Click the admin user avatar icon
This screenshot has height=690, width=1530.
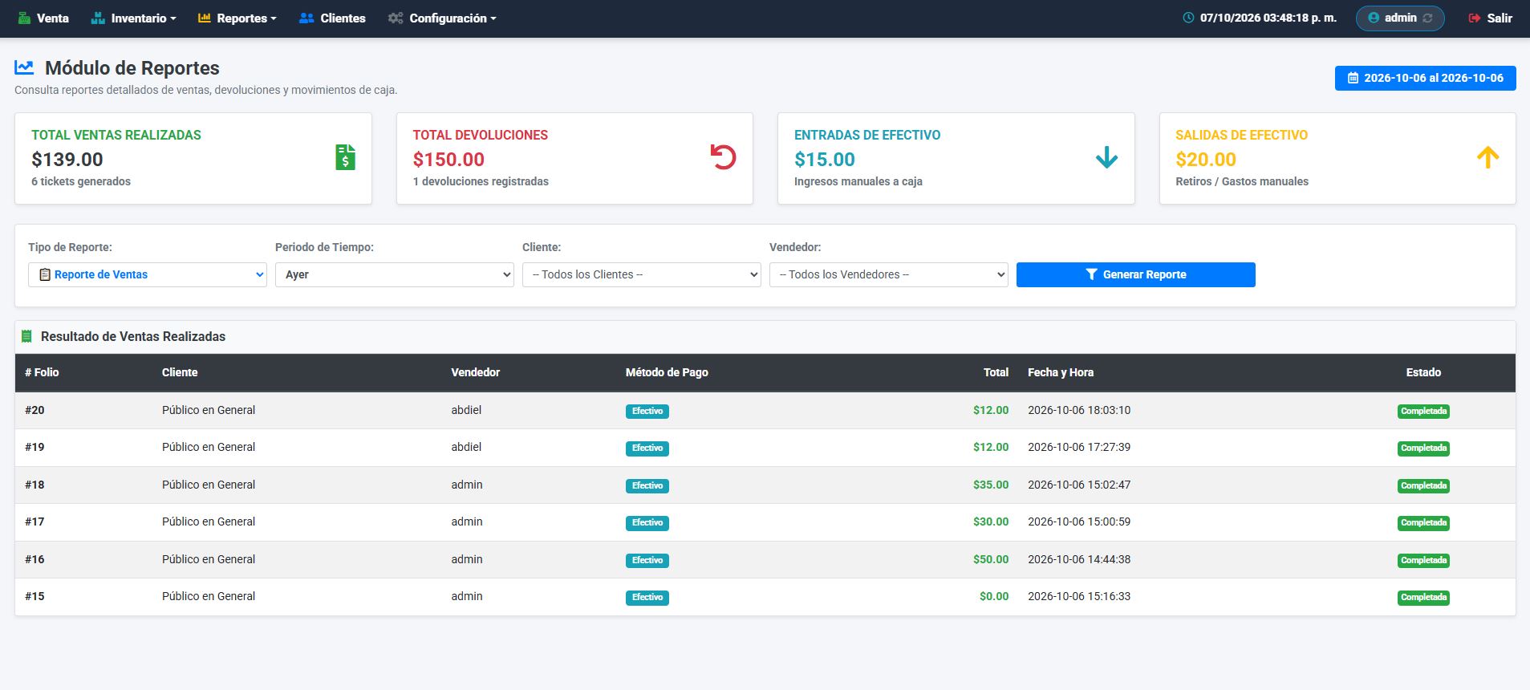(1374, 18)
